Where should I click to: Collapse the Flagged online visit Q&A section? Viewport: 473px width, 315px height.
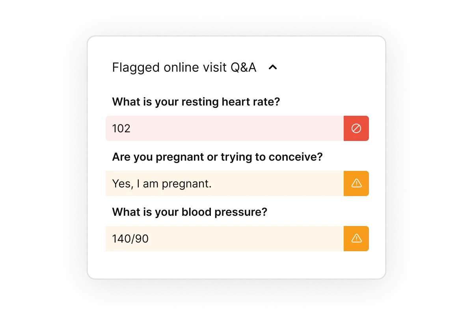[x=273, y=67]
